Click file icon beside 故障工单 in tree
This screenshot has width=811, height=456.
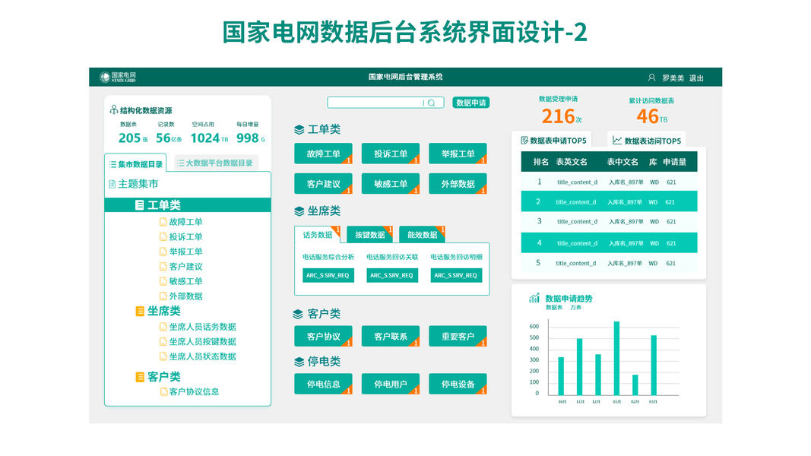point(163,222)
